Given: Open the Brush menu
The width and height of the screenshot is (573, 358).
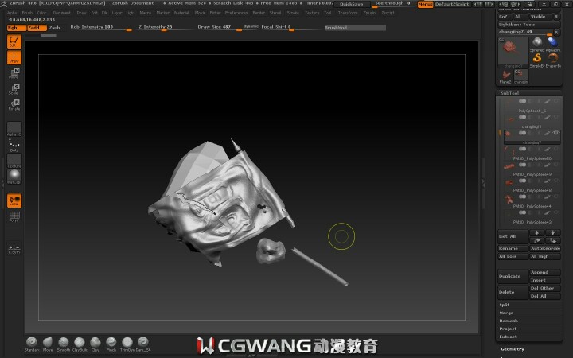Looking at the screenshot, I should 27,13.
